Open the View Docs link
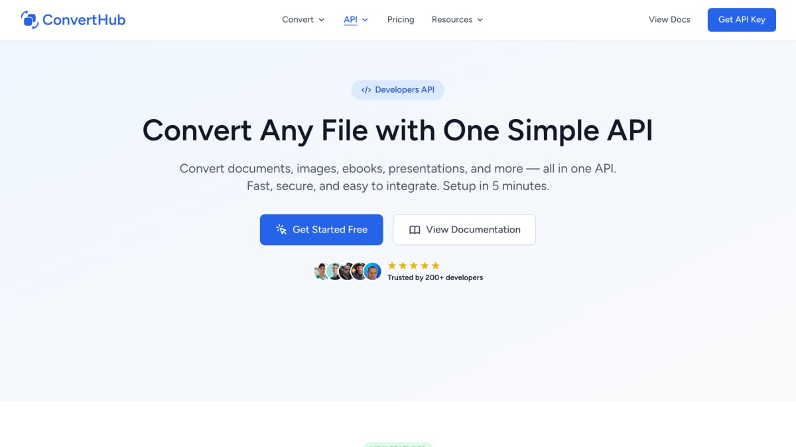796x447 pixels. click(x=669, y=20)
